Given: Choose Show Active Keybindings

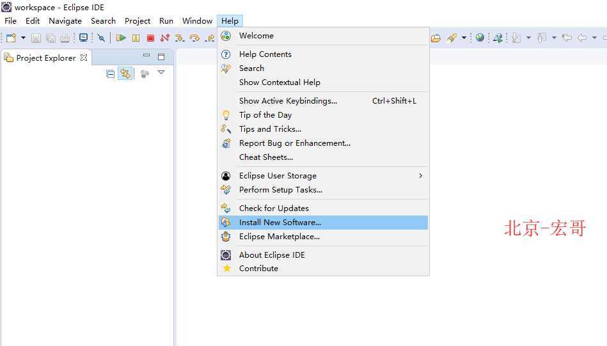Looking at the screenshot, I should click(323, 101).
